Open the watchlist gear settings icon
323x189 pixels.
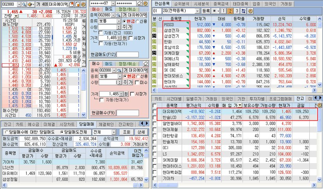(250, 11)
